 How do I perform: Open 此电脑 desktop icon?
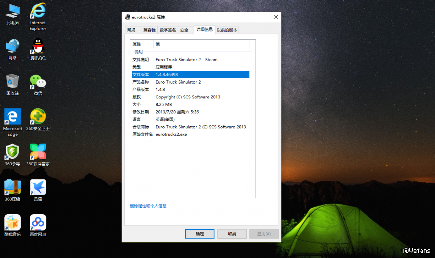click(13, 14)
